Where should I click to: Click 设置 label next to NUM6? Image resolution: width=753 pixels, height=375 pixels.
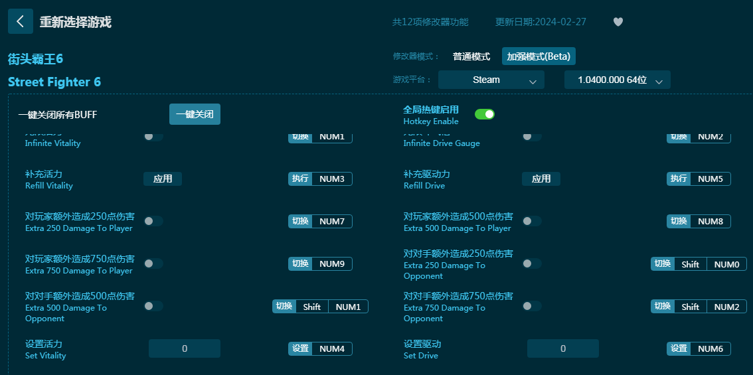[679, 348]
